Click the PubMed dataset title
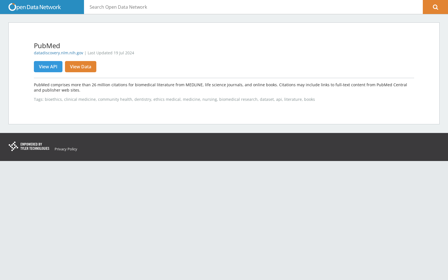Screen dimensions: 448x280 pos(47,46)
